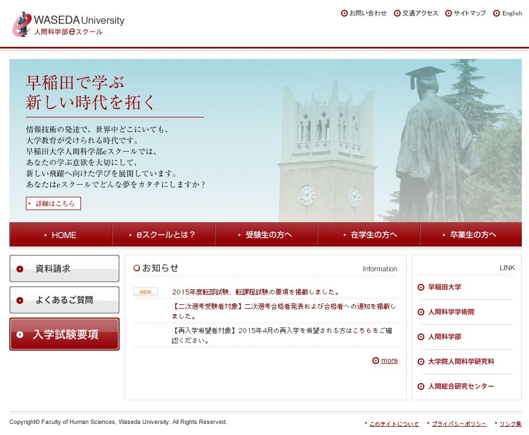
Task: Select 受験生の方へ in the navigation bar
Action: click(x=266, y=234)
